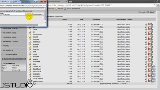Click rename icon for htaccess.txt row
Image resolution: width=160 pixels, height=90 pixels.
146,71
